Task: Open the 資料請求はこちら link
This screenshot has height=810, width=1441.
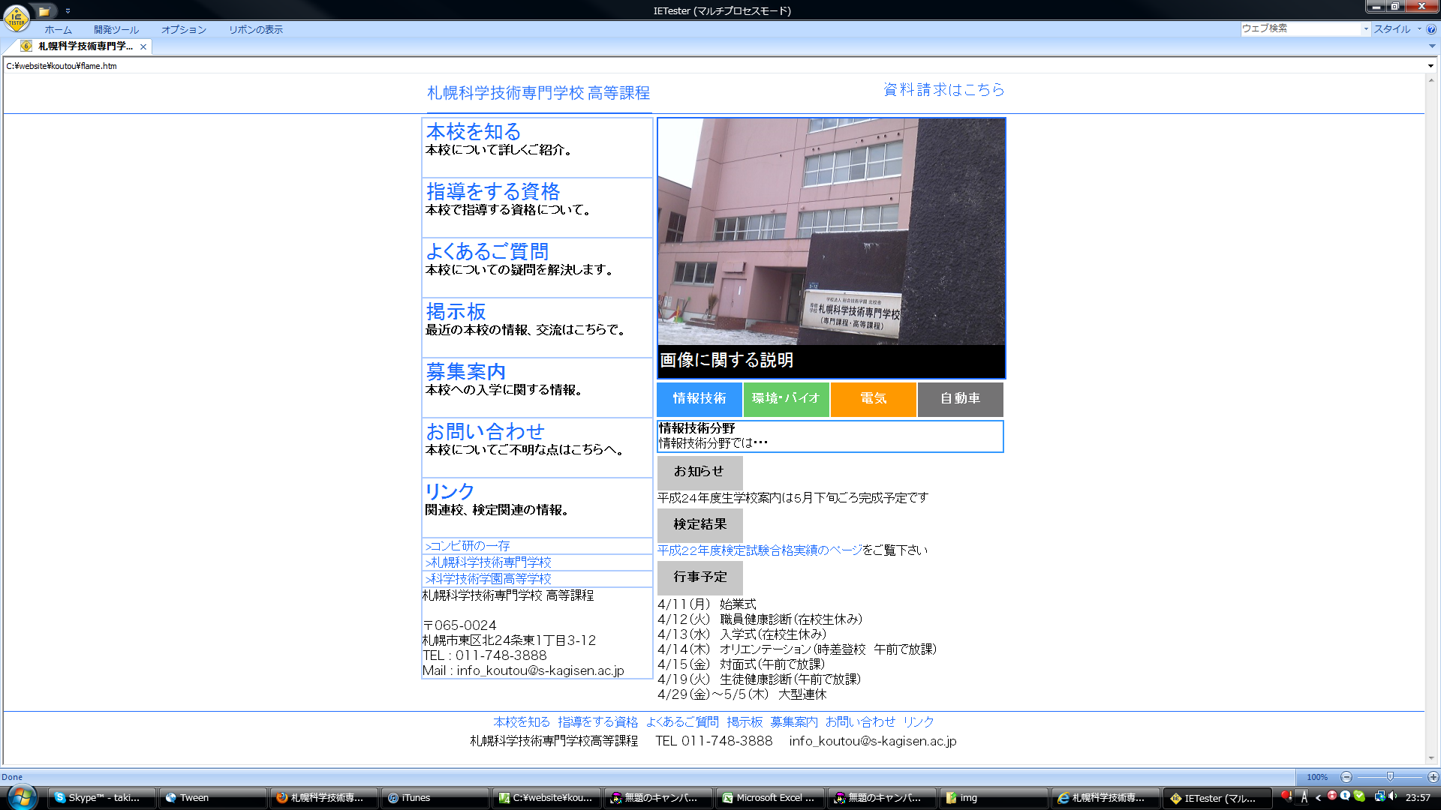Action: [944, 90]
